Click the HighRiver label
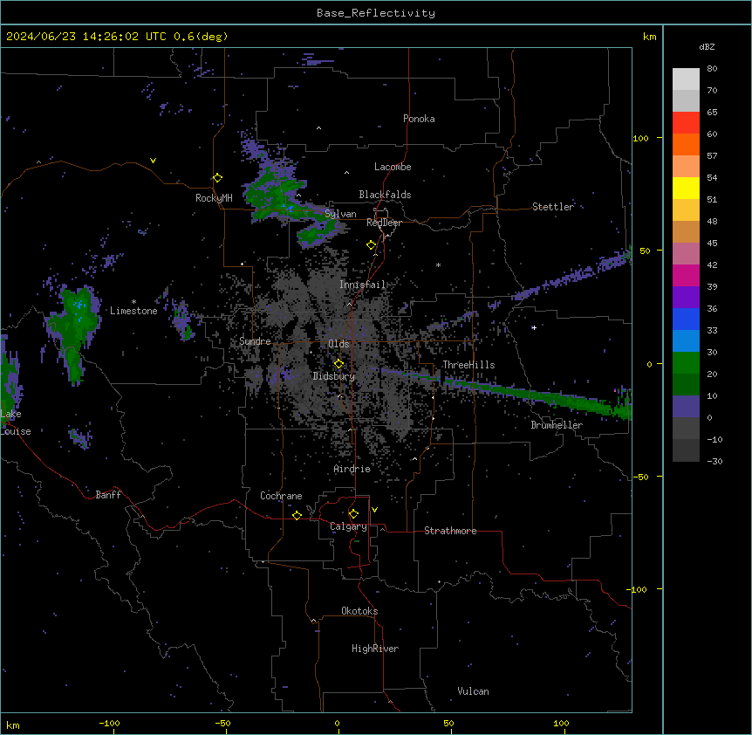Image resolution: width=752 pixels, height=735 pixels. (375, 649)
